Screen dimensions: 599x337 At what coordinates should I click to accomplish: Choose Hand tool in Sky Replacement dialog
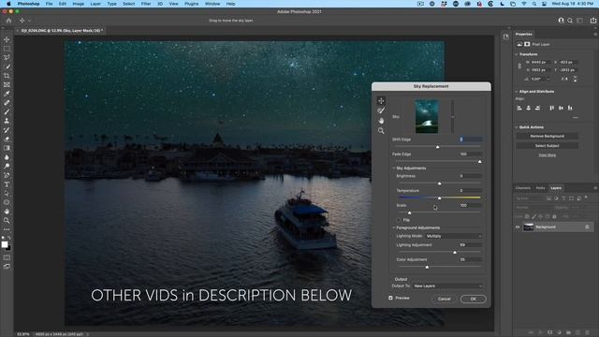(381, 121)
